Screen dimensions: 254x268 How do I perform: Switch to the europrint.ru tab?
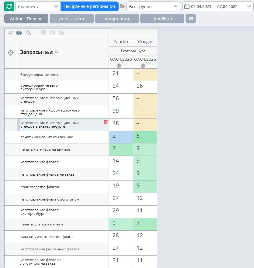pos(117,19)
